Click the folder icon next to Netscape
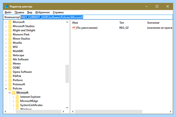 pos(10,55)
